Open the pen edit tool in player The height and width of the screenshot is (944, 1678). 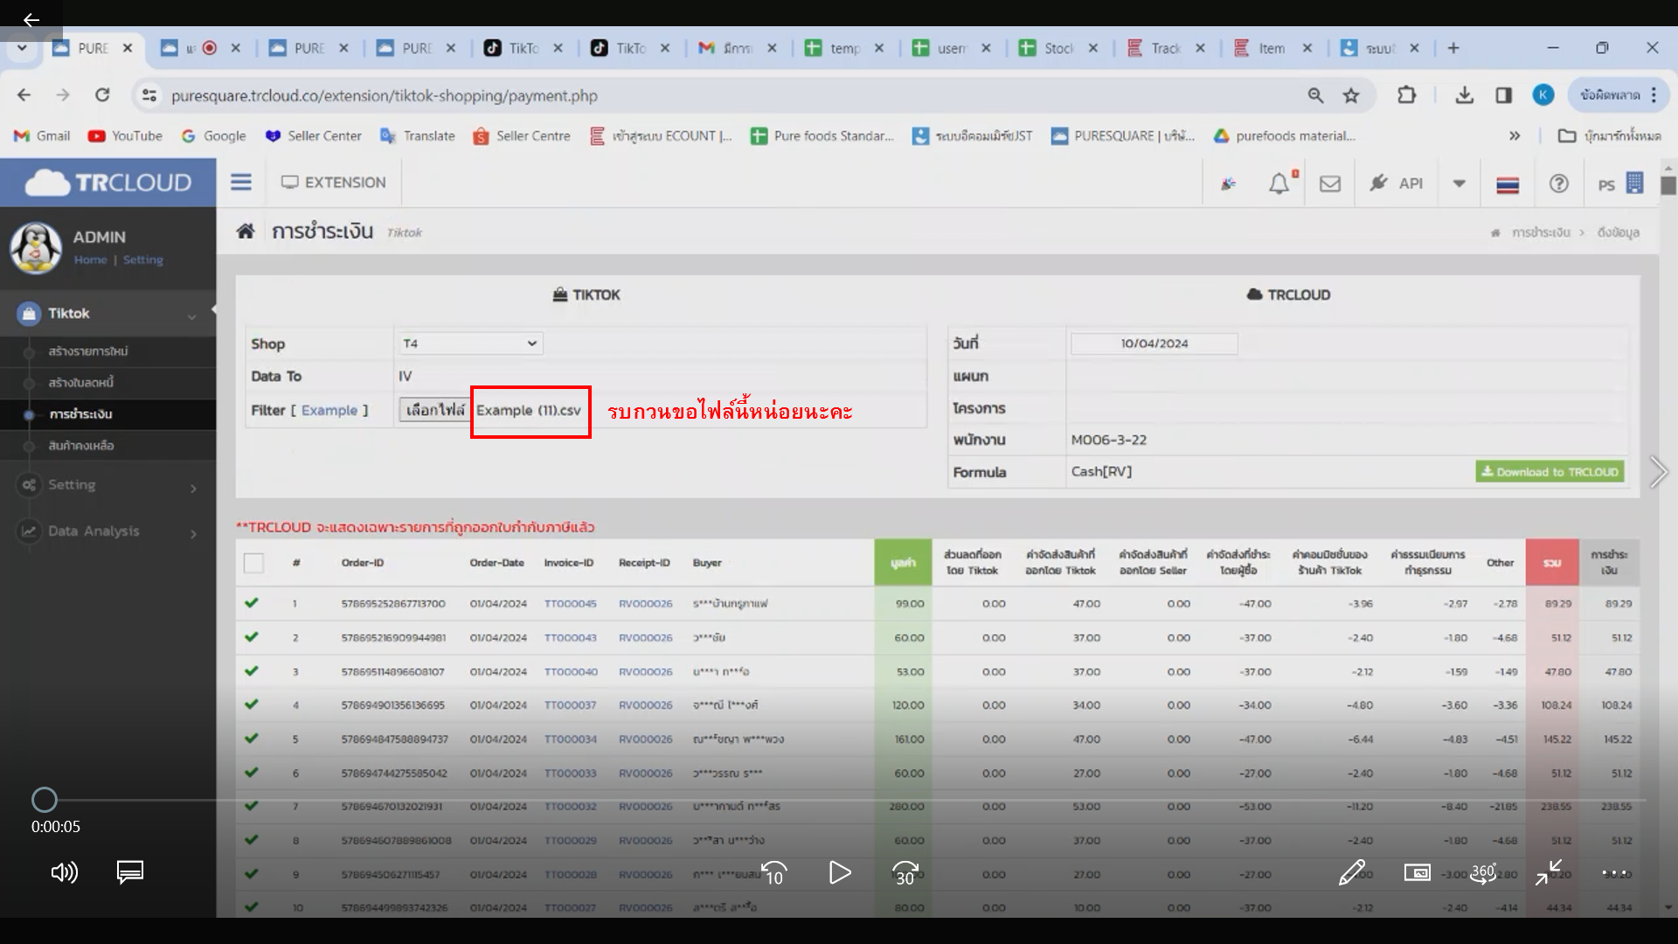[x=1351, y=872]
